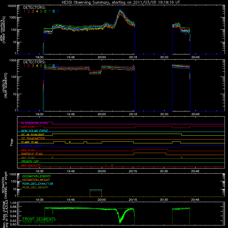Click the HESSI Observing Summary title text
Image resolution: width=228 pixels, height=228 pixels.
tap(121, 3)
